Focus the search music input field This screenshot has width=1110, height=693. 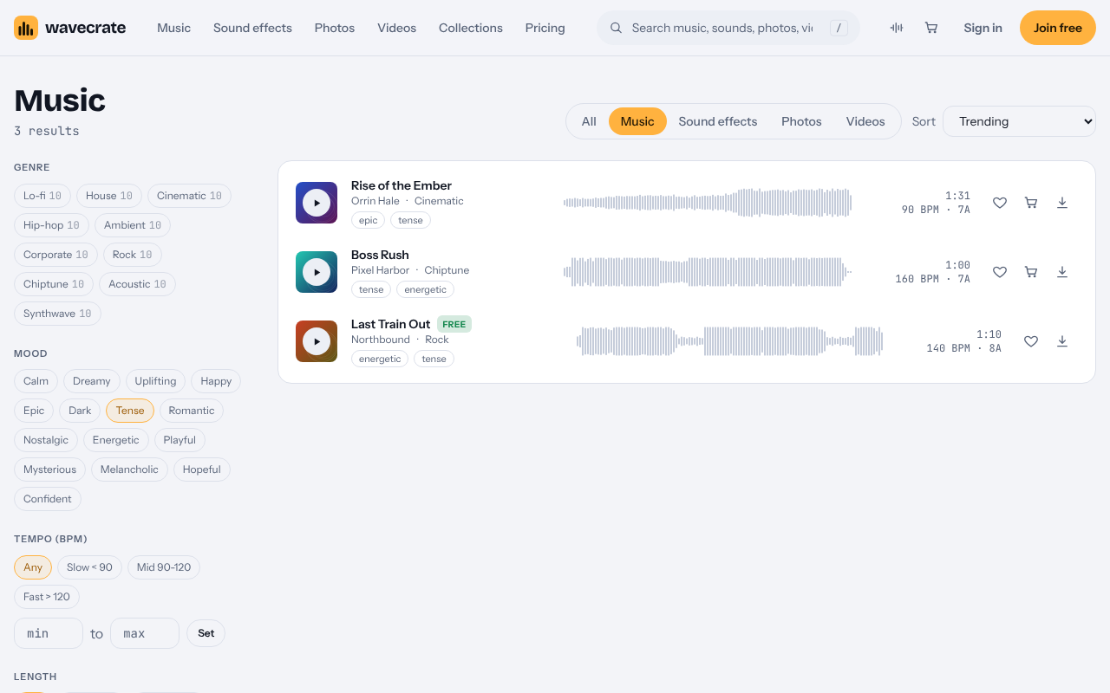click(722, 28)
